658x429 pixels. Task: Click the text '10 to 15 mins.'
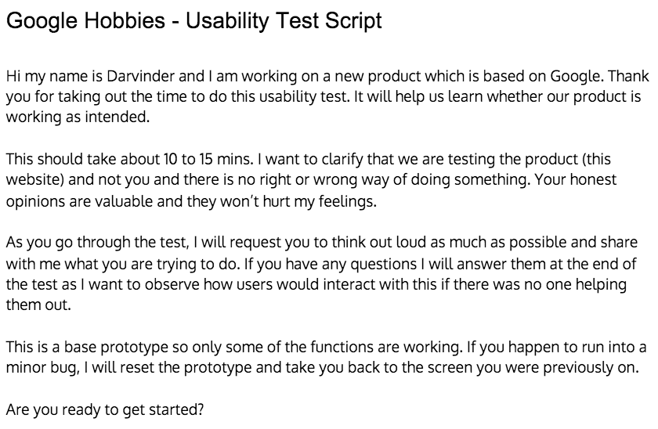[x=208, y=160]
